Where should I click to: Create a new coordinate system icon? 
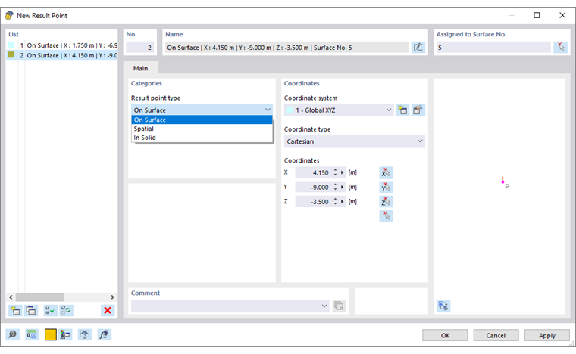pyautogui.click(x=402, y=110)
